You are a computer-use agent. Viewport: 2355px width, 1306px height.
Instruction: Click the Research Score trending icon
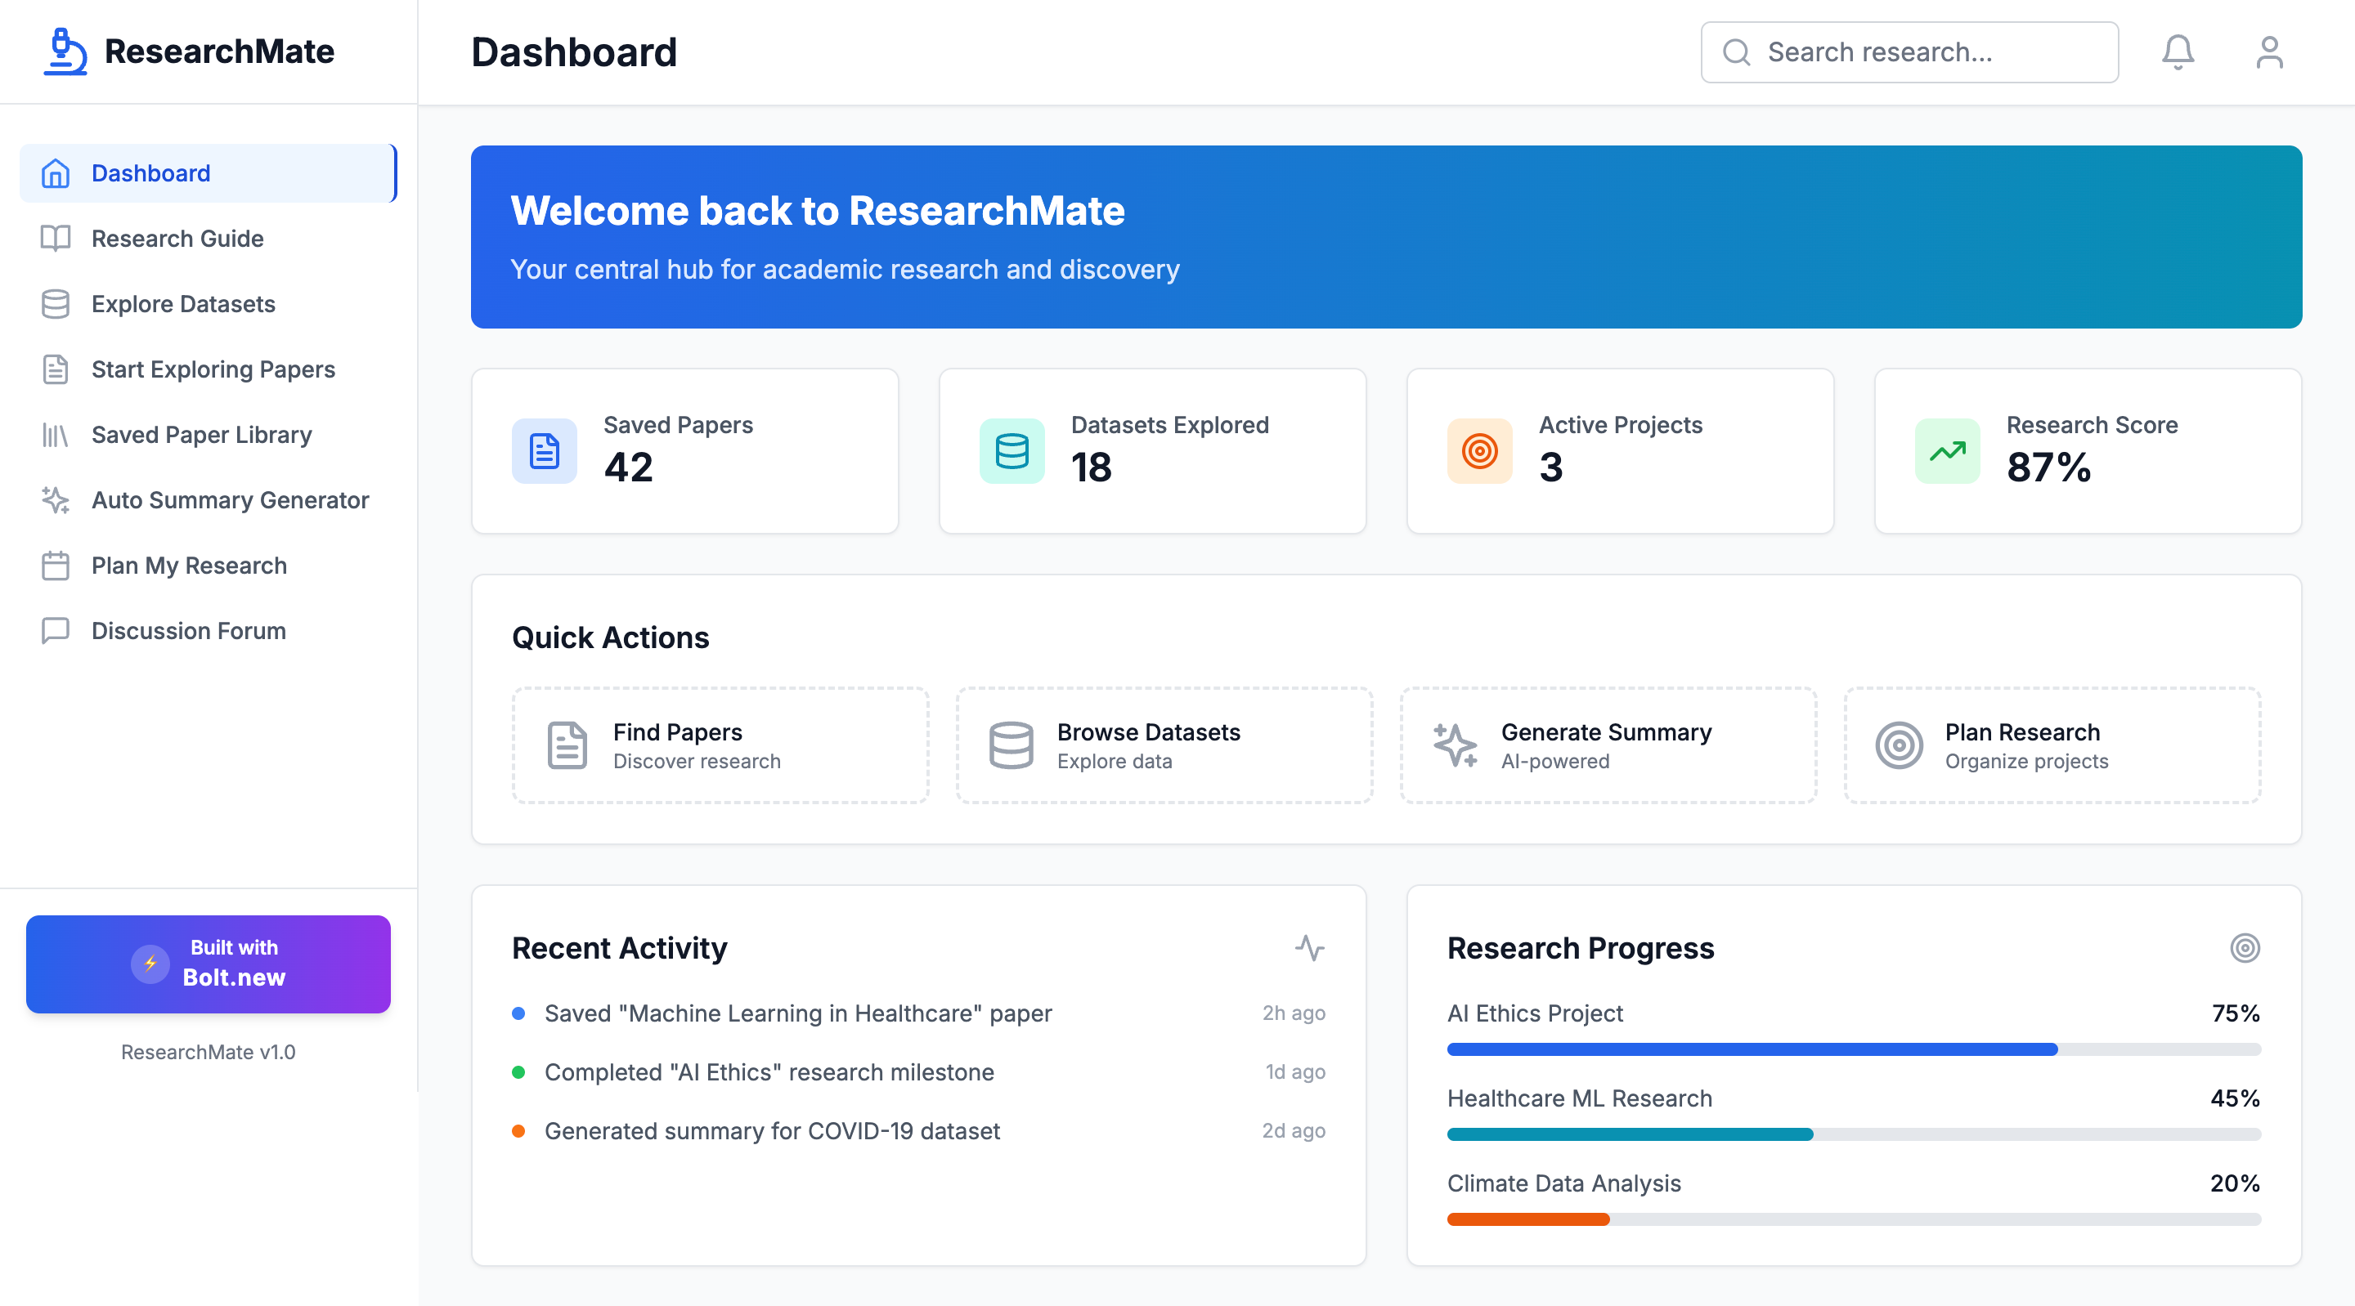[1946, 450]
